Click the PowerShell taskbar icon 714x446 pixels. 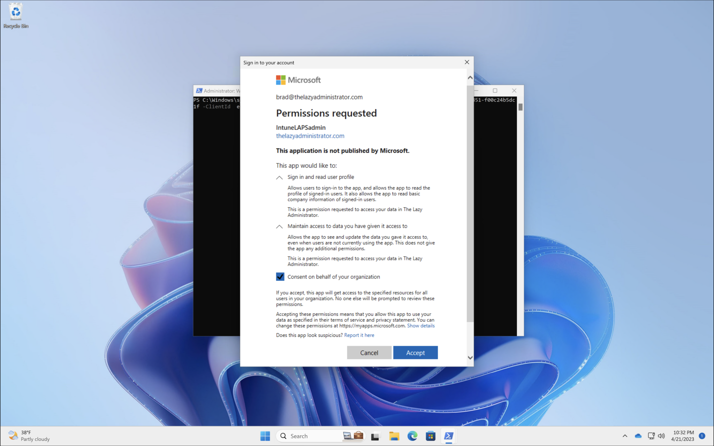click(449, 436)
